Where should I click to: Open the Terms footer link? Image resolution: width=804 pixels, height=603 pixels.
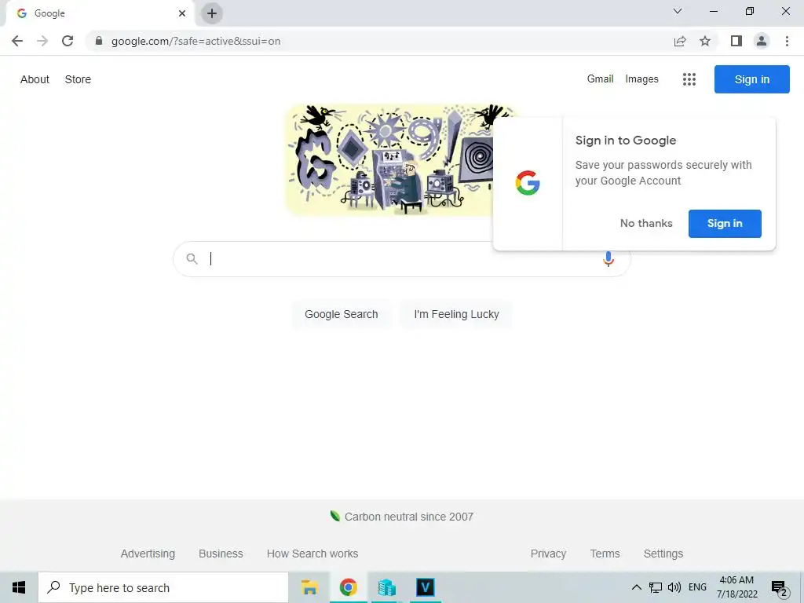pyautogui.click(x=605, y=554)
